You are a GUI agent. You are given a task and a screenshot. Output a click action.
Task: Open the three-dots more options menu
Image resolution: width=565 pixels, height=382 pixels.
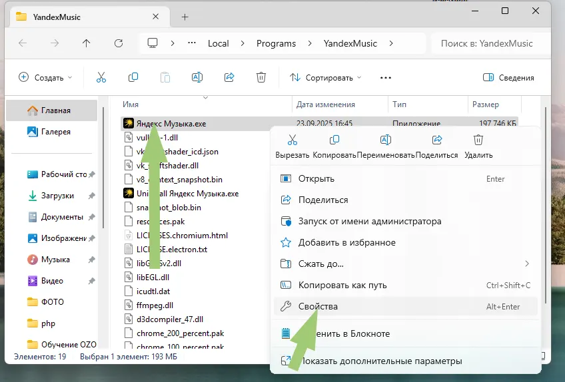385,78
